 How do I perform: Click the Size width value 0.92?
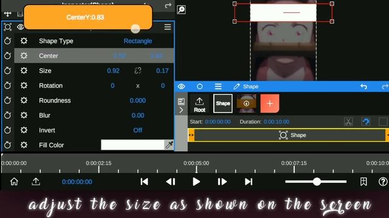pos(113,71)
